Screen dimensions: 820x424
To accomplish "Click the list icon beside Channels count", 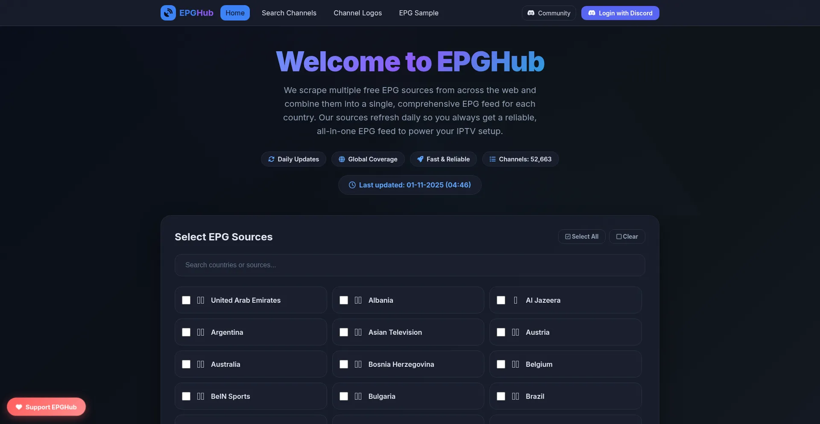I will (492, 159).
